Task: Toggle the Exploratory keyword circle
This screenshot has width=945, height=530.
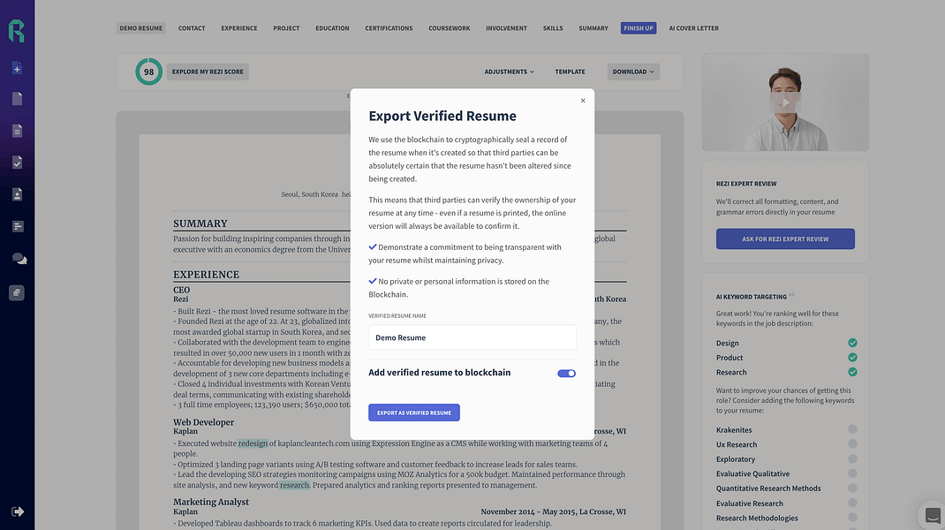Action: (852, 458)
